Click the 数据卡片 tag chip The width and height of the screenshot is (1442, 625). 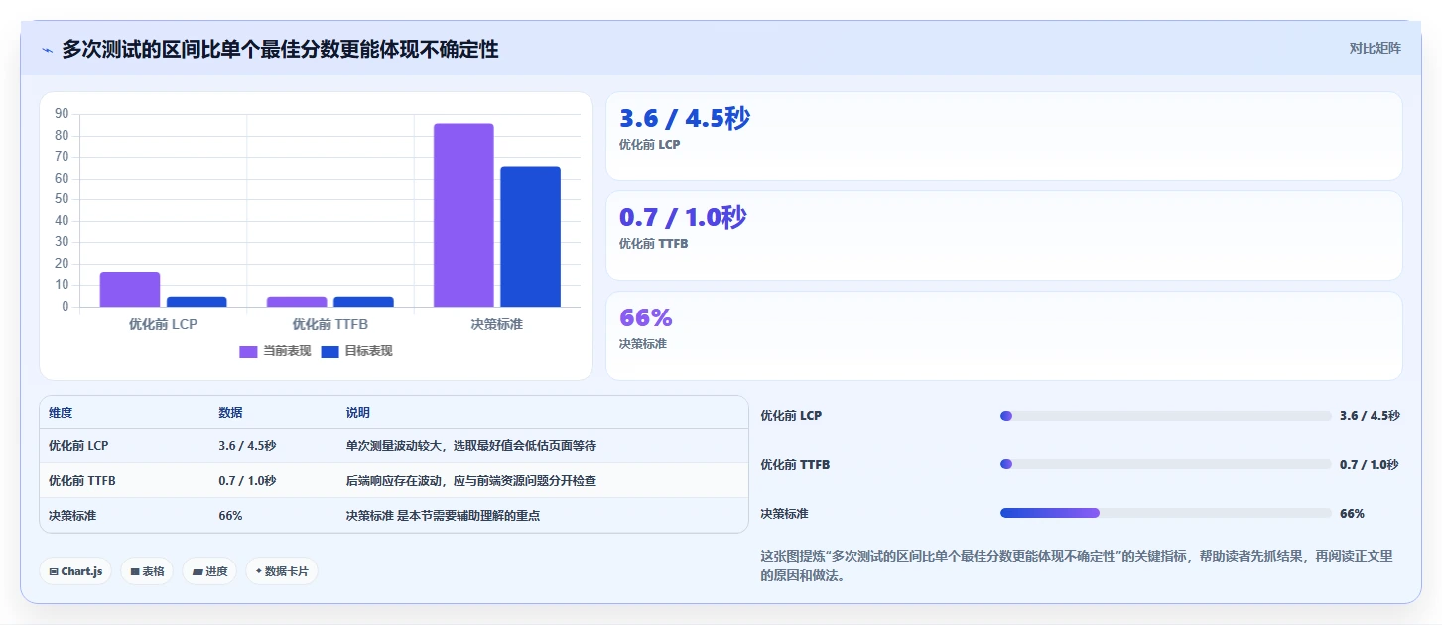pyautogui.click(x=282, y=571)
